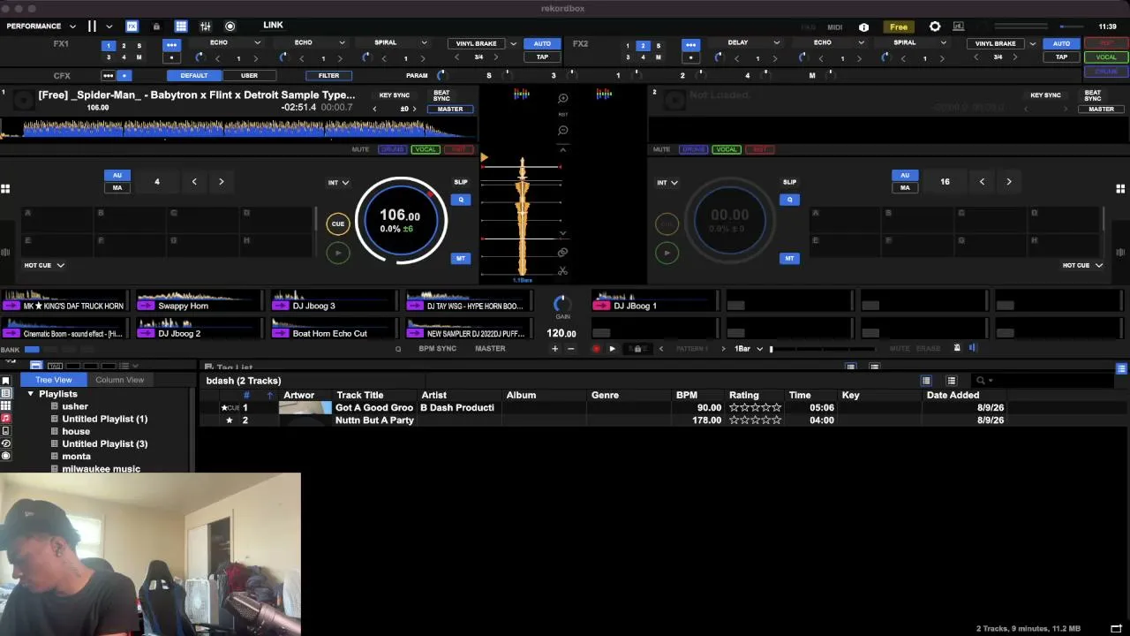Step deck 2 beat loop size right
The height and width of the screenshot is (636, 1130).
1009,182
